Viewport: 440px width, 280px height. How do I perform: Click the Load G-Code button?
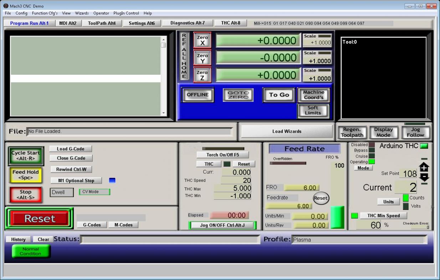70,149
